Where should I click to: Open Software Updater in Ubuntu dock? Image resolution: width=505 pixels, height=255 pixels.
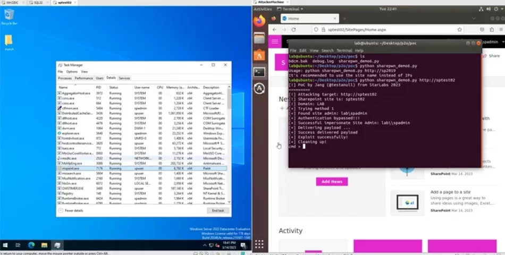[x=259, y=89]
